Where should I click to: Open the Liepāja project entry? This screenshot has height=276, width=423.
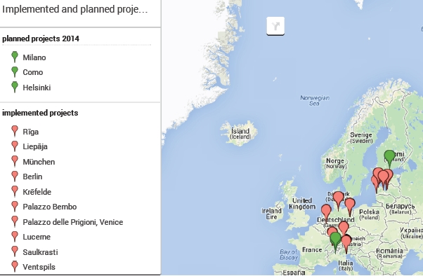coord(35,146)
